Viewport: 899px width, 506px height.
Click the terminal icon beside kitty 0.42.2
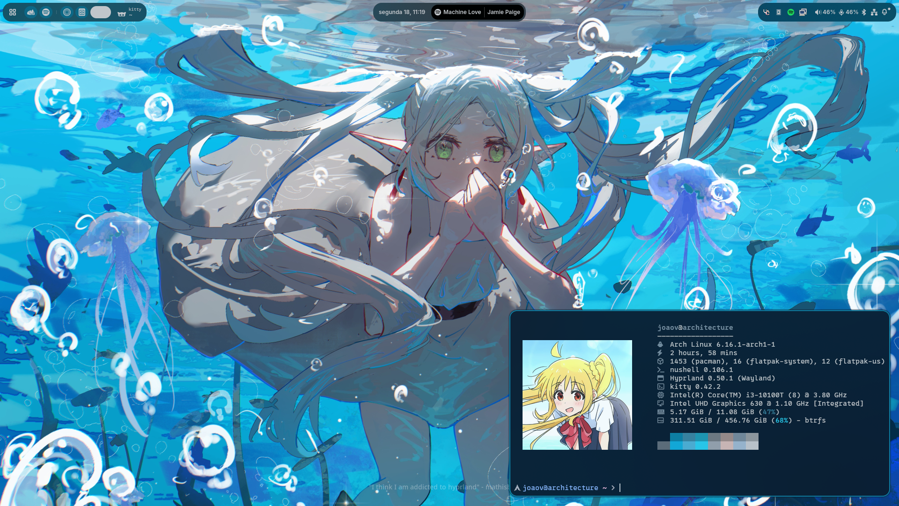661,387
